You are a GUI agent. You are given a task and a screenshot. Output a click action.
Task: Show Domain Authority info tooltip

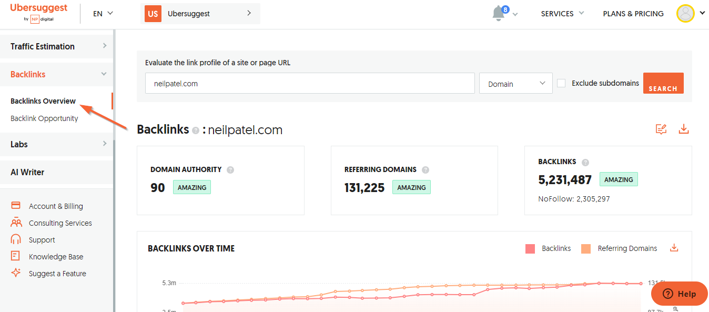(x=230, y=170)
